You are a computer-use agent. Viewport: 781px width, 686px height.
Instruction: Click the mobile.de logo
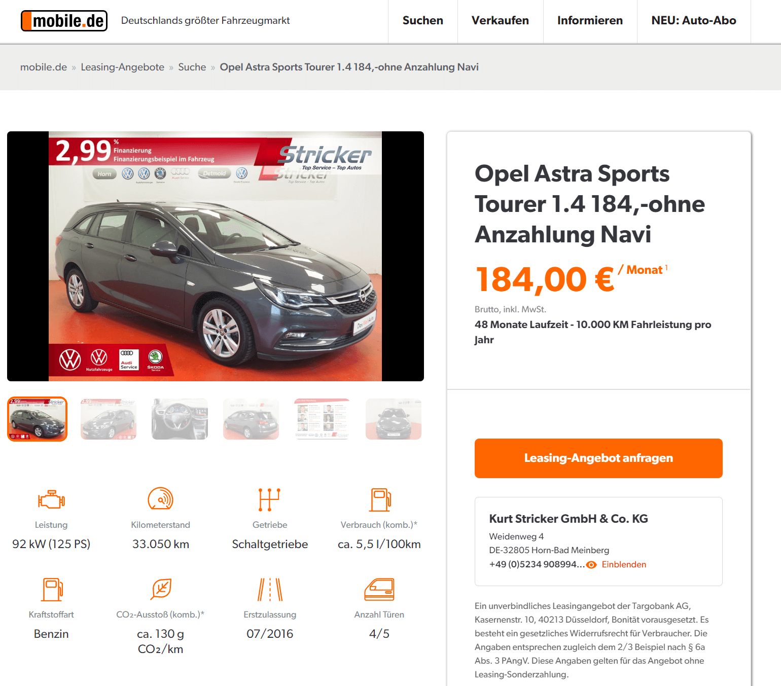(64, 21)
